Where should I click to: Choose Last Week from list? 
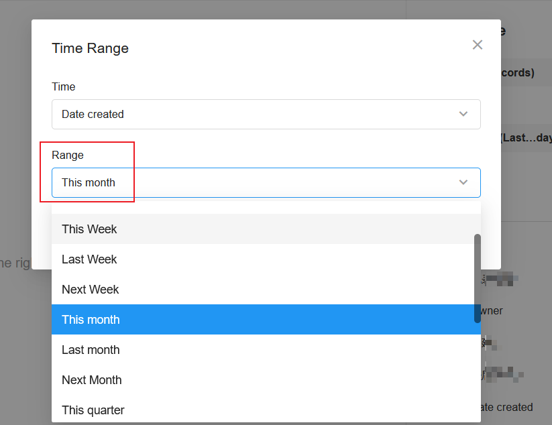(x=266, y=259)
